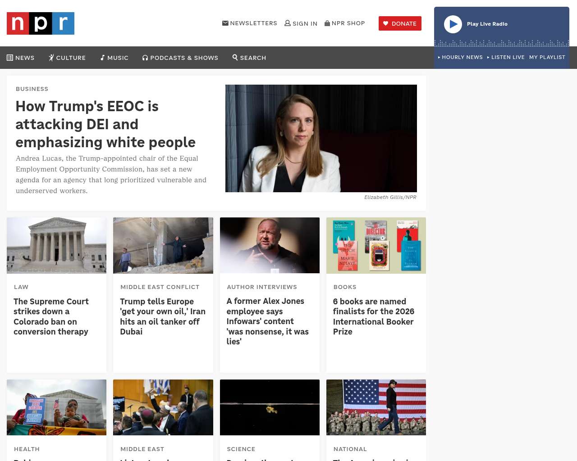The height and width of the screenshot is (461, 577).
Task: Expand the Listen Live option
Action: (506, 57)
